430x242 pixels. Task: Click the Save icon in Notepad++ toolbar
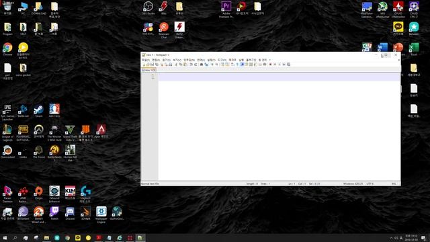pyautogui.click(x=153, y=65)
